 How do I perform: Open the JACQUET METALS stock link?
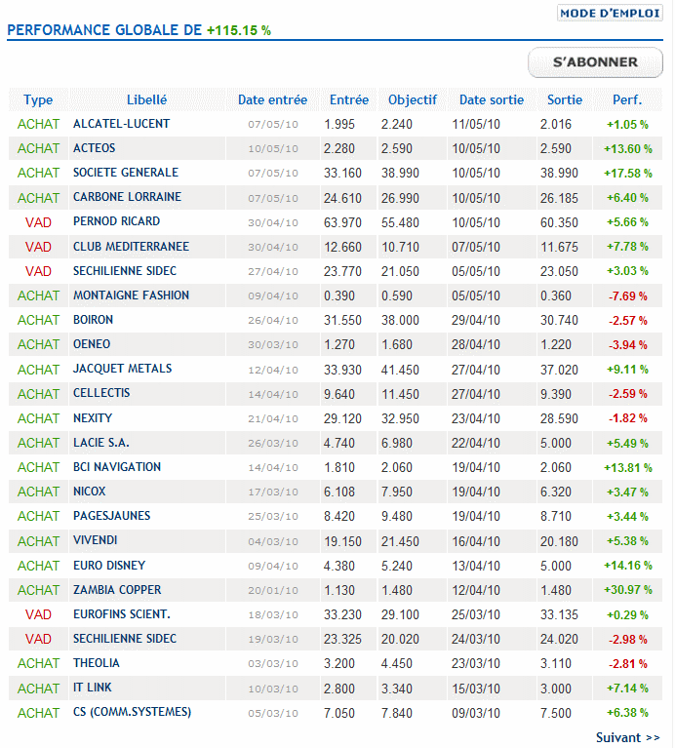point(122,369)
